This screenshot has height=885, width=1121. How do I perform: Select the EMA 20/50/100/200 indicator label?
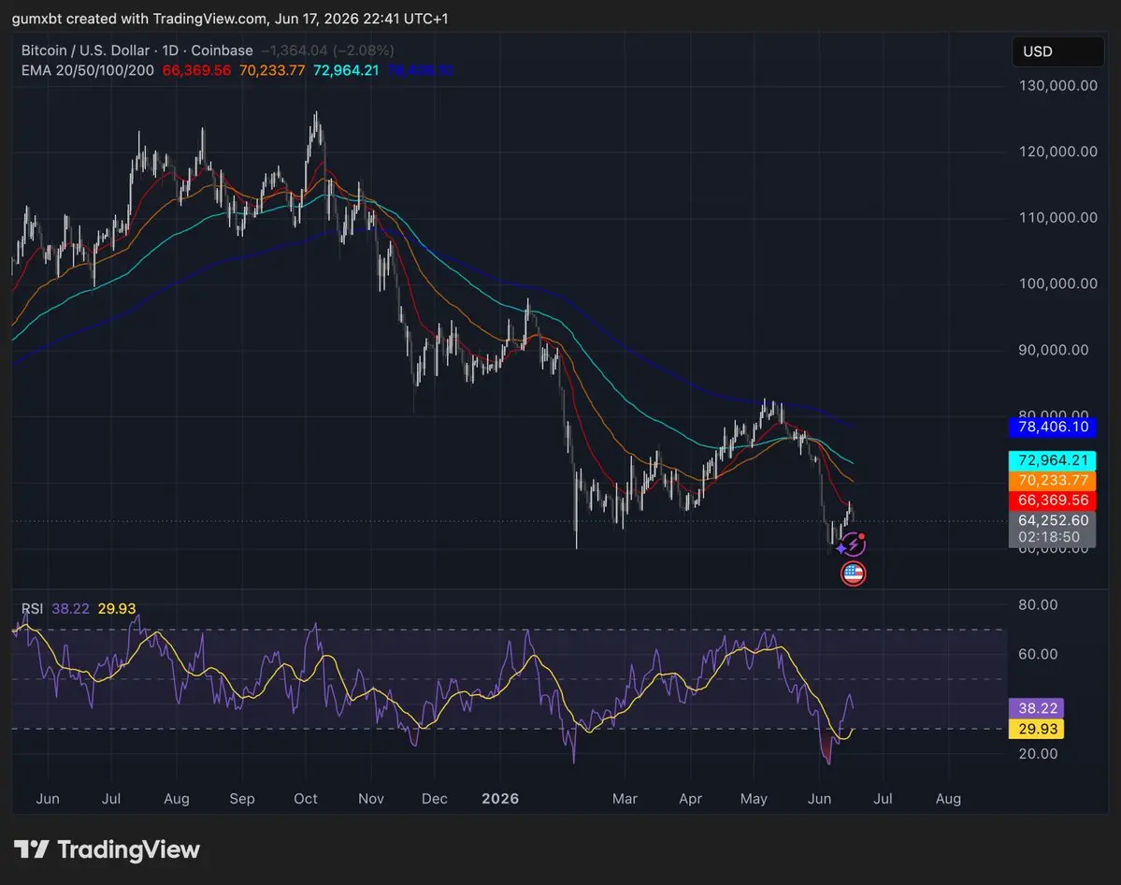pos(87,70)
